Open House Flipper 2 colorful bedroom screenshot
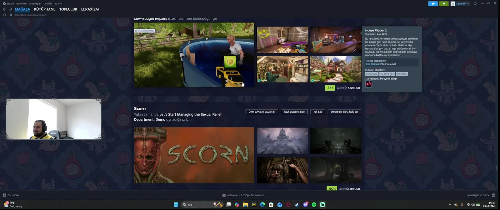This screenshot has height=210, width=500. tap(282, 40)
